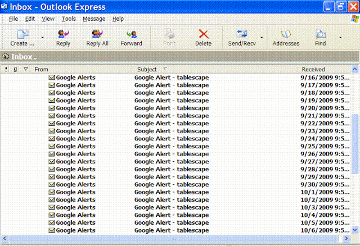Viewport: 360px width, 246px height.
Task: Click the vertical scrollbar thumb
Action: (x=355, y=144)
